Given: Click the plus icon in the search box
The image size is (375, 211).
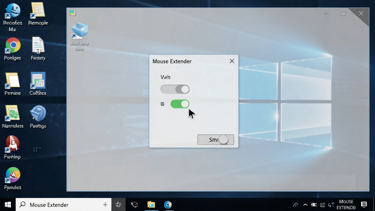Looking at the screenshot, I should click(x=105, y=204).
